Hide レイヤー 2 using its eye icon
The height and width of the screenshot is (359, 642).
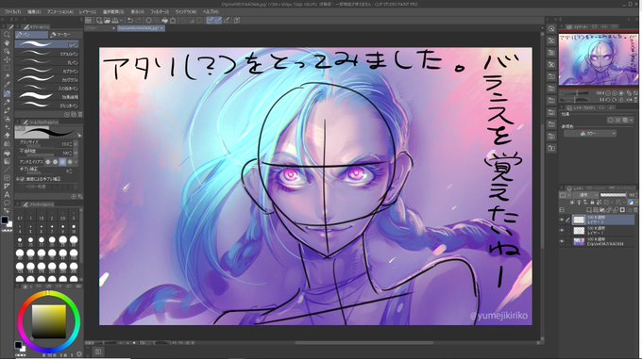coord(562,220)
